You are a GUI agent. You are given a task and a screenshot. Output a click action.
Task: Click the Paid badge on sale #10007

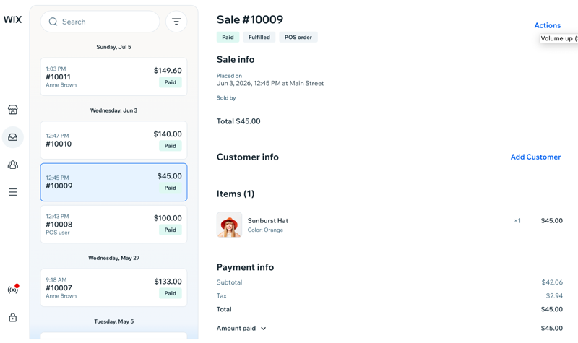171,293
